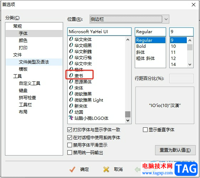Click the OpenType icon beside 微软雅黑 Light
The image size is (200, 178).
(x=71, y=100)
